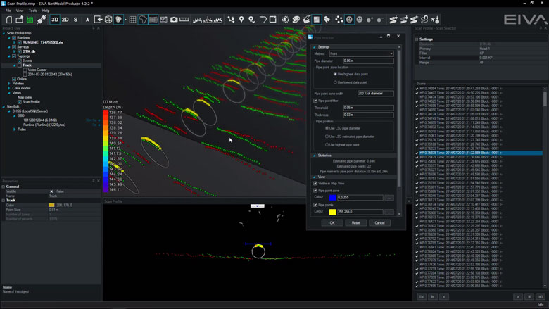Toggle the grid display icon

pos(132,20)
